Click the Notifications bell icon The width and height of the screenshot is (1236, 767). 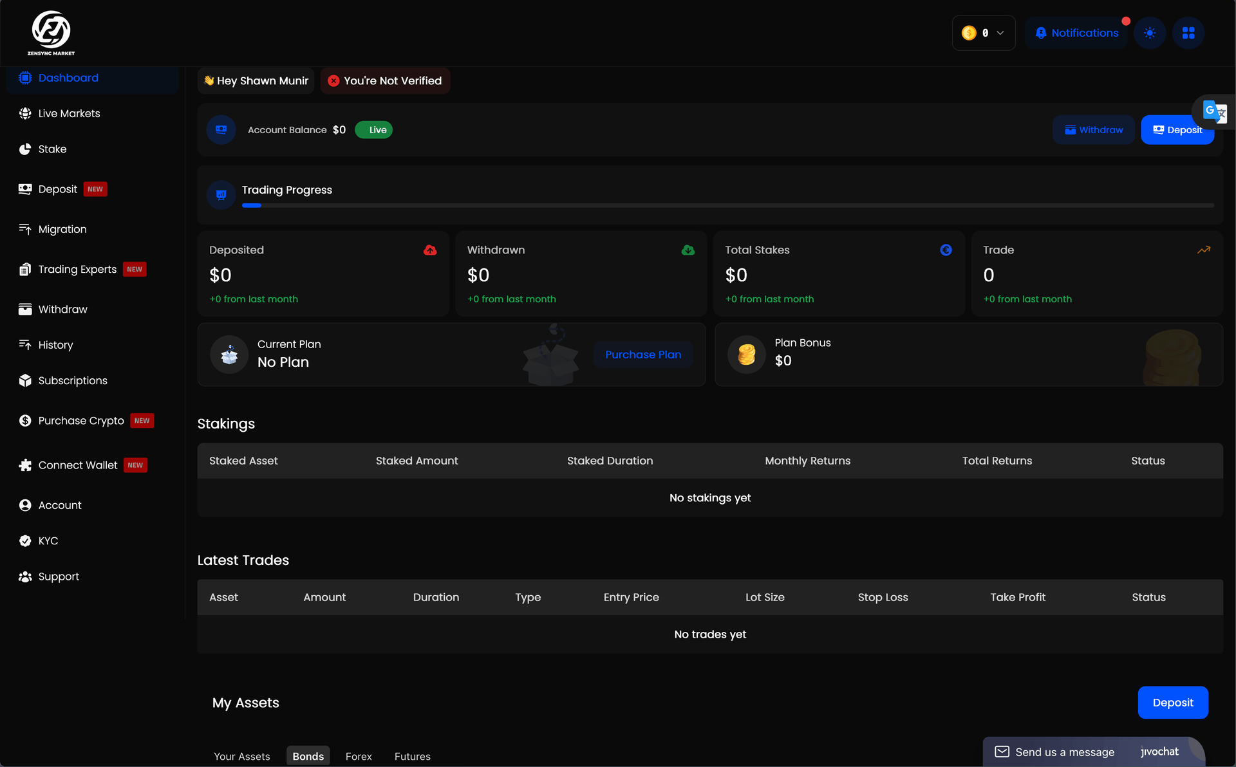(x=1040, y=32)
